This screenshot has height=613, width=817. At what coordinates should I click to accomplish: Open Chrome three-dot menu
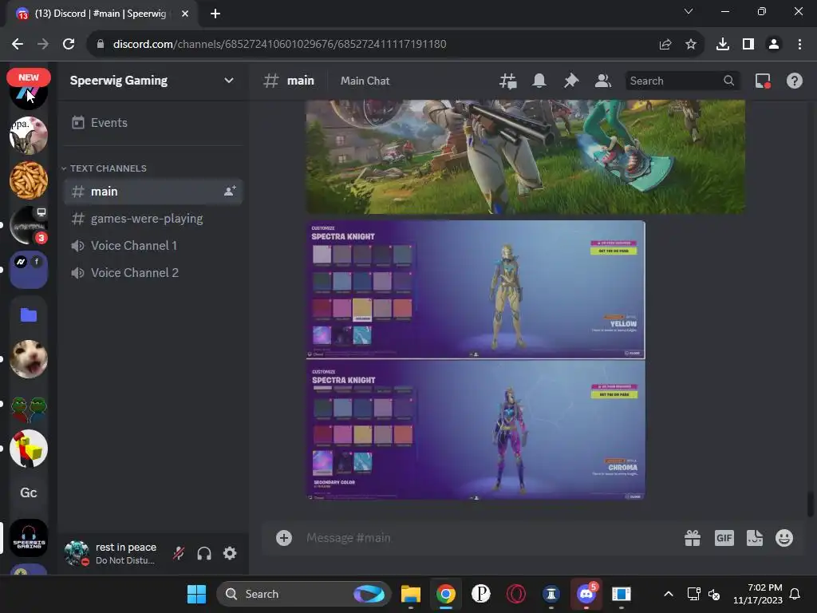click(x=799, y=45)
